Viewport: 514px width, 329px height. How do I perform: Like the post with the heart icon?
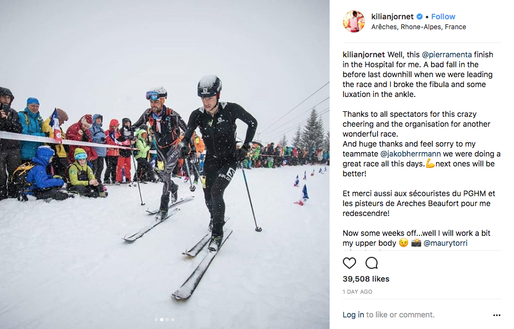click(349, 263)
